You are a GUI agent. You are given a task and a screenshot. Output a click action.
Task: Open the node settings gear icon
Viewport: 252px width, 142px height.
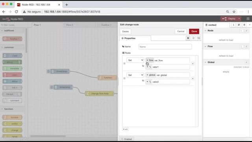[x=188, y=38]
